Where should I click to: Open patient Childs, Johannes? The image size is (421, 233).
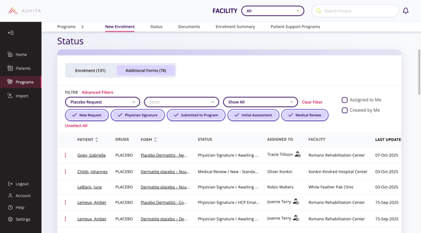92,171
